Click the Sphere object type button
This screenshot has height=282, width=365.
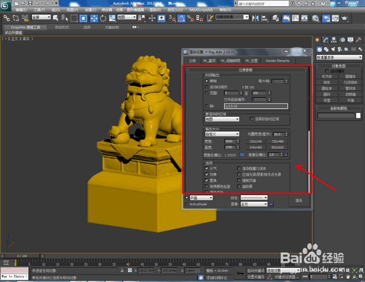click(327, 82)
